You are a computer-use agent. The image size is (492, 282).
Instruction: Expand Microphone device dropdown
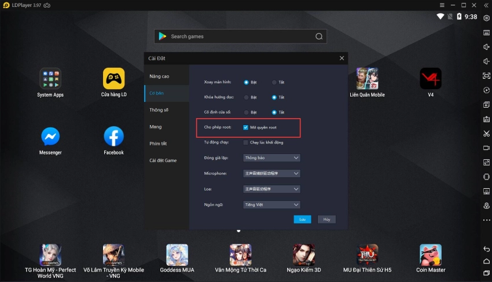point(271,173)
